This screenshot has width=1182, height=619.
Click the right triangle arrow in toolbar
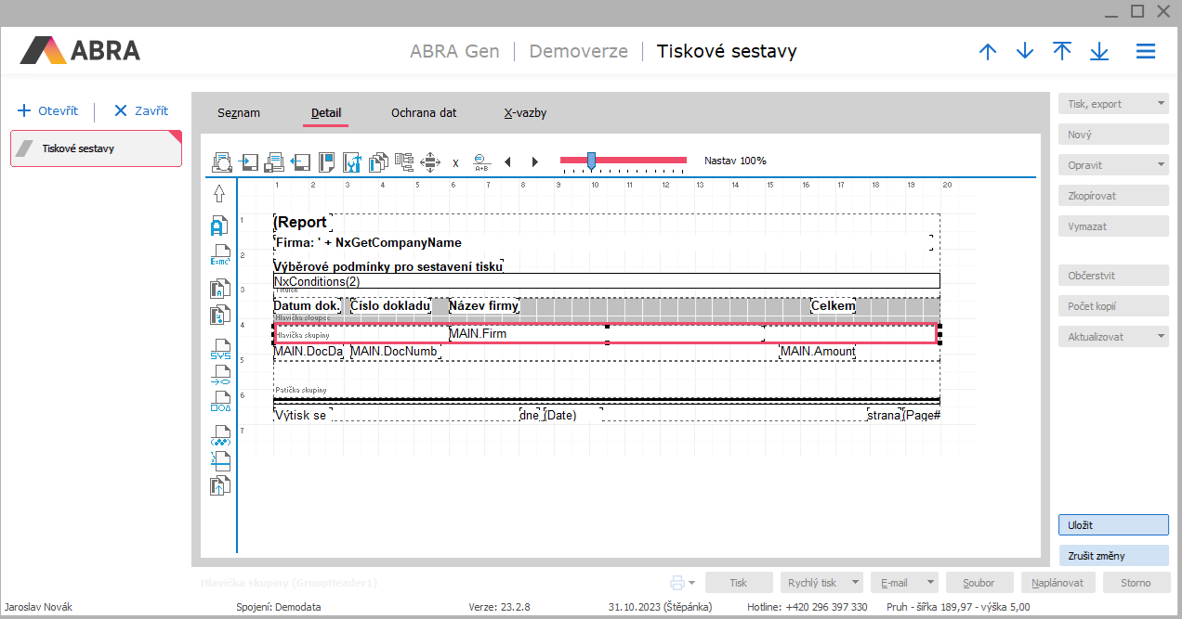click(534, 162)
